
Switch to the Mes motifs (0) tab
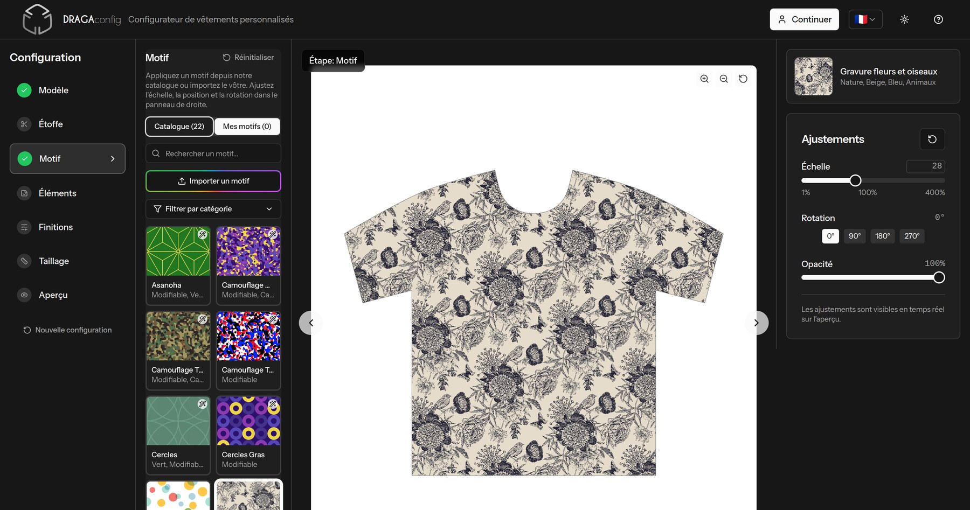pos(247,127)
